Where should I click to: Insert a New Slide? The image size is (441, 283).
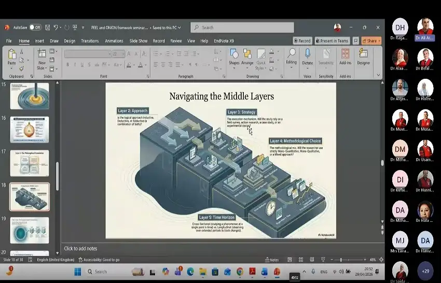pyautogui.click(x=42, y=60)
